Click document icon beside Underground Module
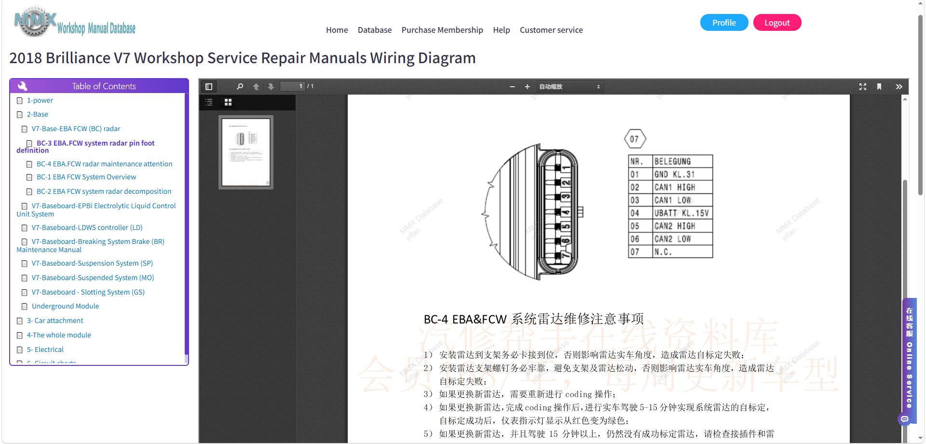Screen dimensions: 926x444 coord(25,307)
